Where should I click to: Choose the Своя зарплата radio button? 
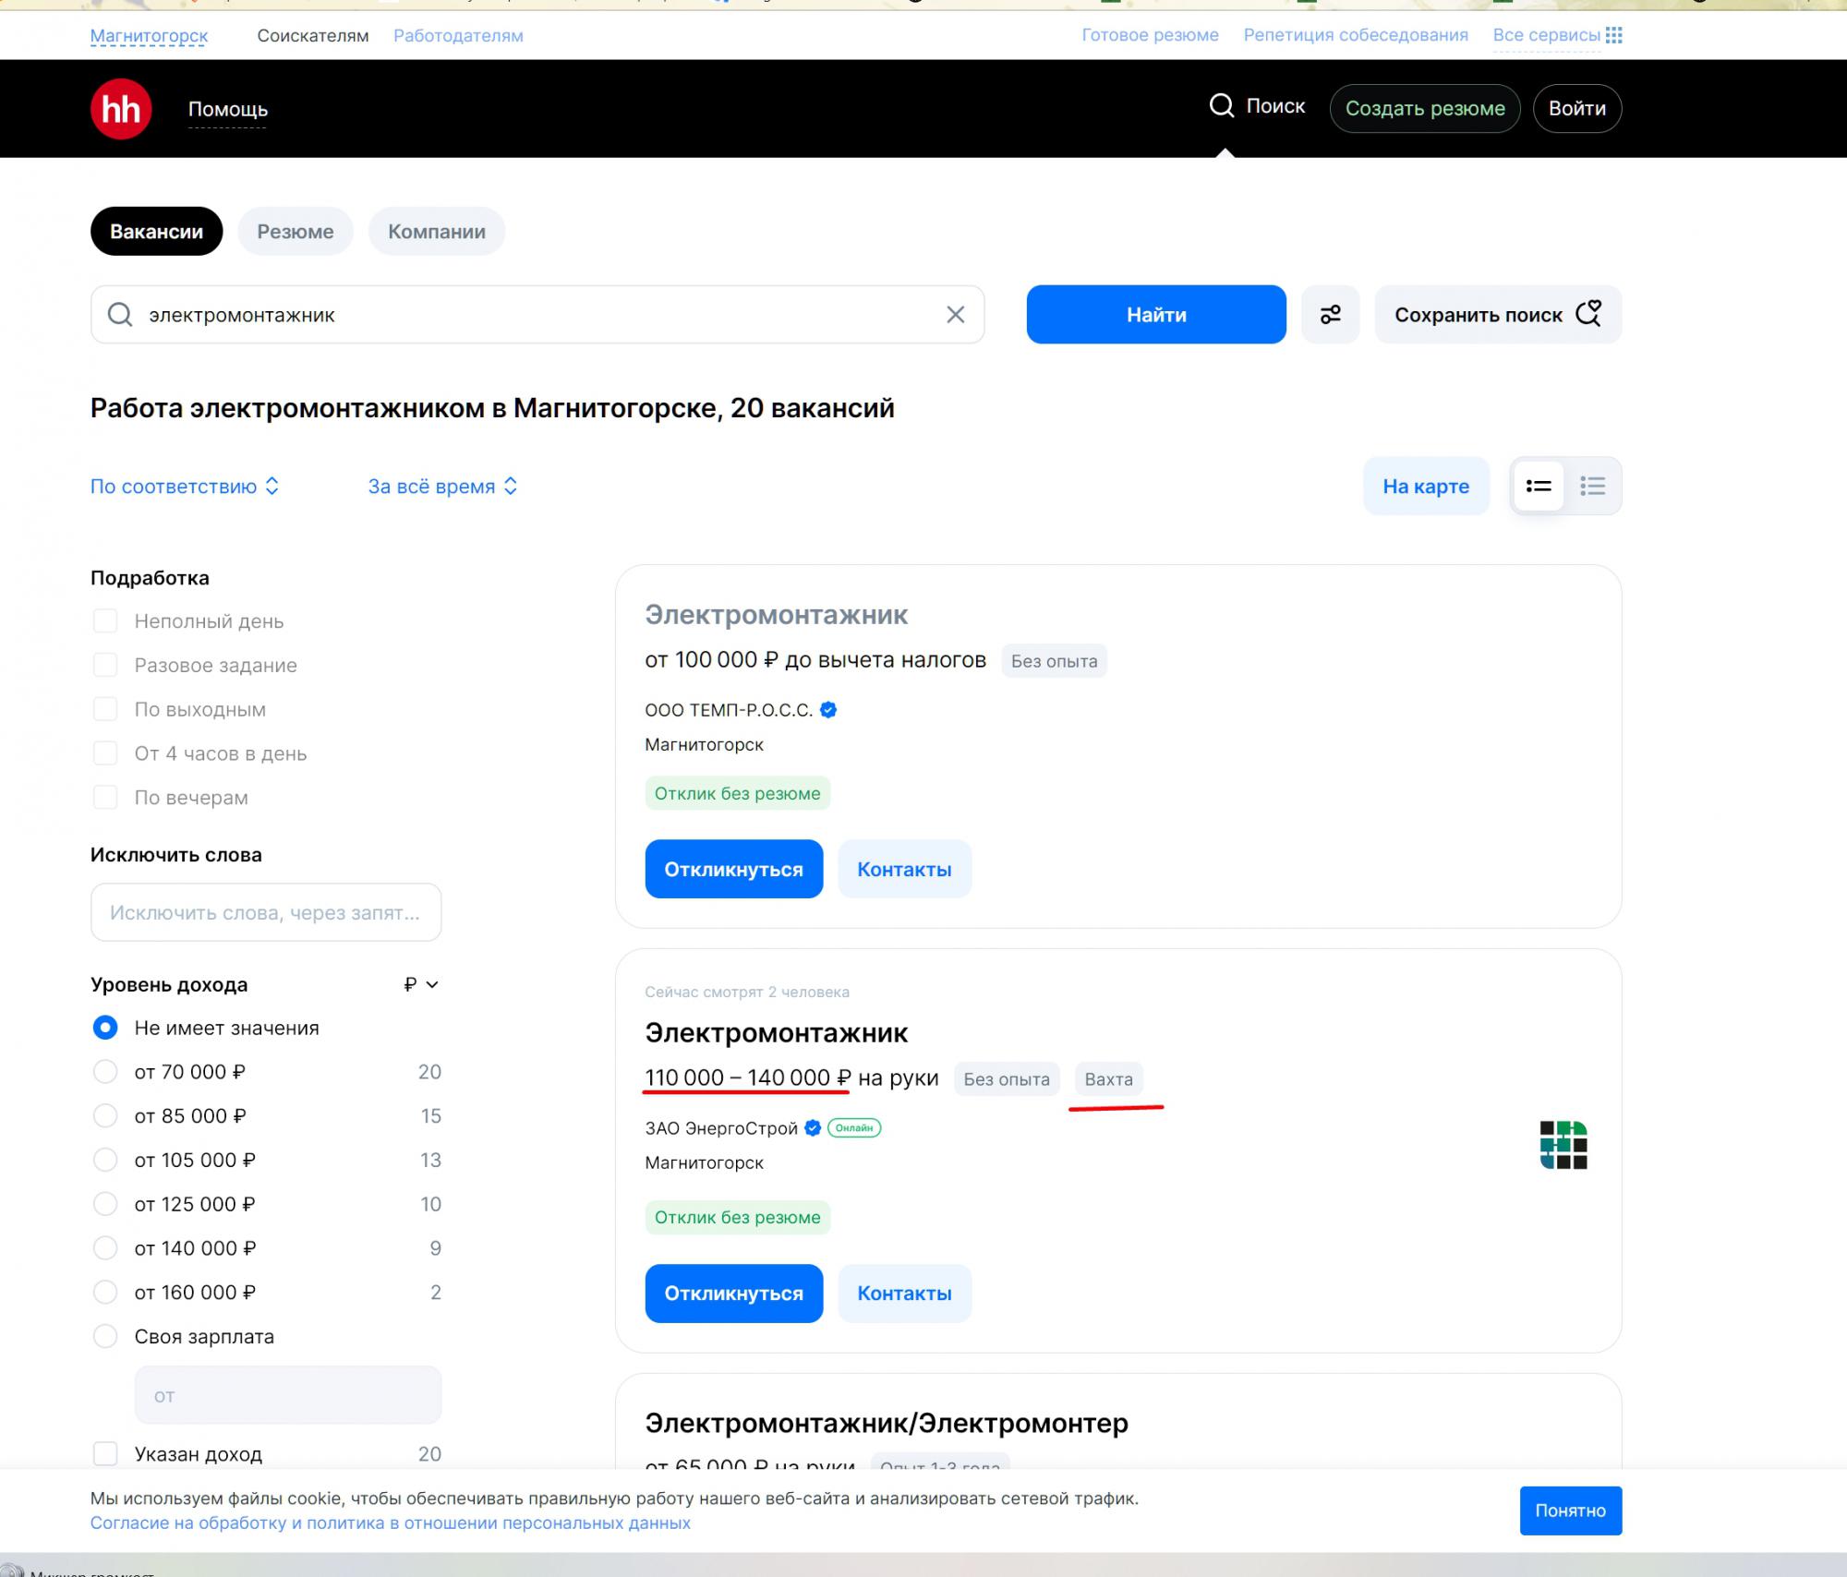pos(105,1336)
